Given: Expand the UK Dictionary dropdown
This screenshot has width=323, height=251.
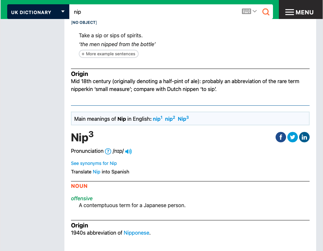Looking at the screenshot, I should (x=63, y=12).
